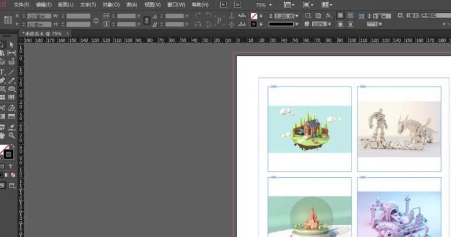Image resolution: width=451 pixels, height=237 pixels.
Task: Select the Ellipse tool
Action: click(12, 89)
